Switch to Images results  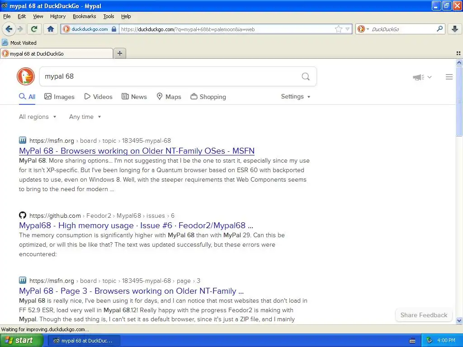59,97
